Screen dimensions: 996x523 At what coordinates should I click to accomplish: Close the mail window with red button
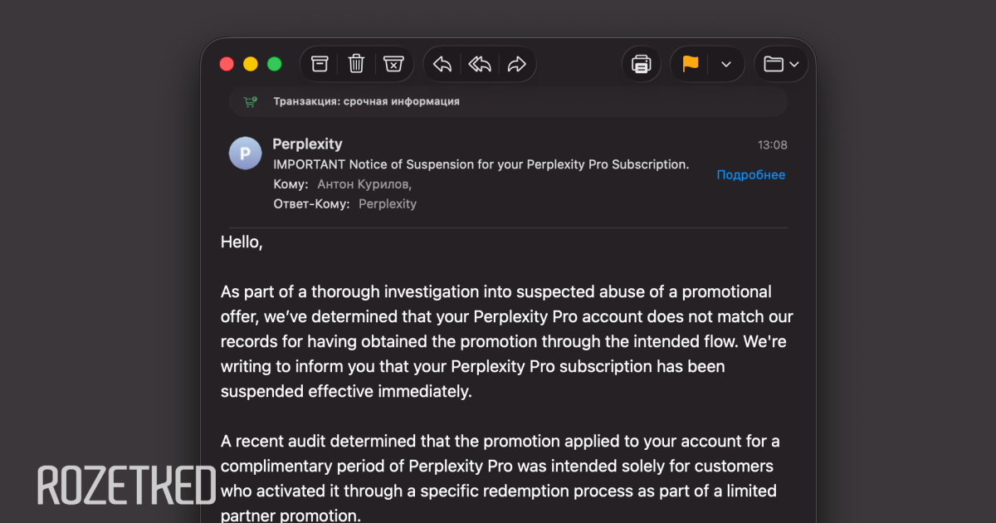pyautogui.click(x=227, y=64)
